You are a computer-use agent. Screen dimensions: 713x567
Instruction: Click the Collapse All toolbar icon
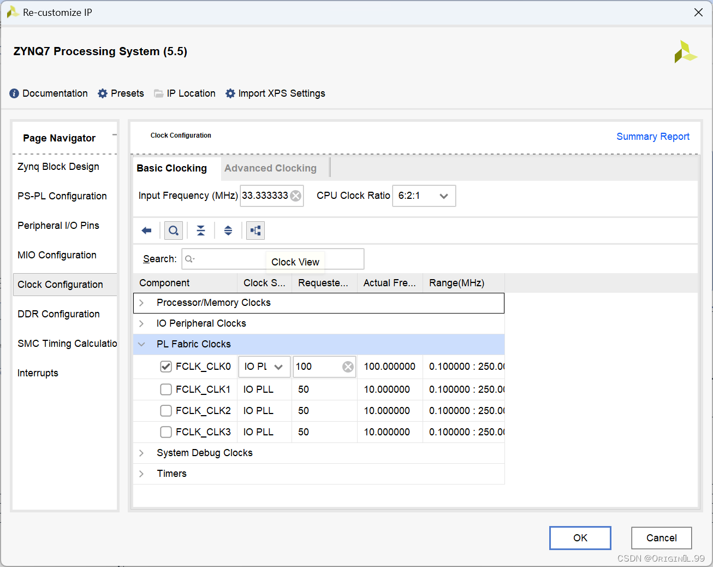[201, 231]
